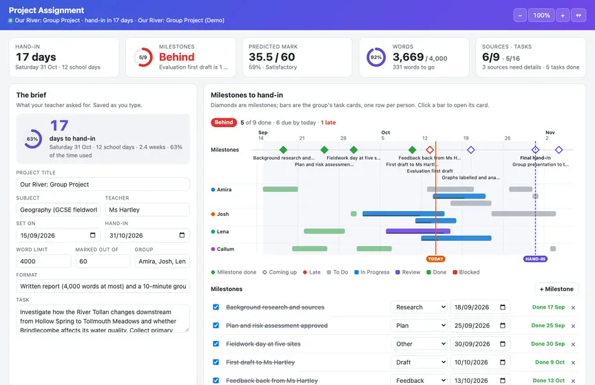595x385 pixels.
Task: Zoom out with the minus button
Action: click(x=520, y=15)
